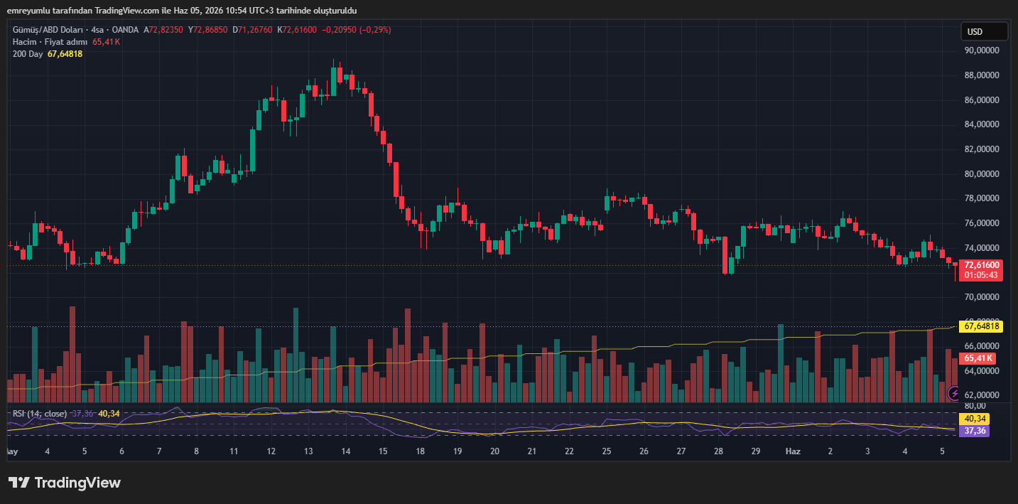Click the close value K72,61600 in legend
Image resolution: width=1018 pixels, height=504 pixels.
coord(297,30)
